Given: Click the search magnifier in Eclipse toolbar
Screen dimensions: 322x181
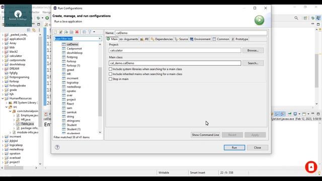Looking at the screenshot, I should click(296, 18).
